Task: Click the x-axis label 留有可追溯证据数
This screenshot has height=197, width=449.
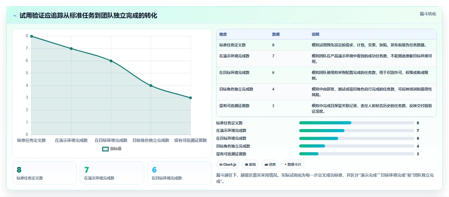Action: (x=191, y=140)
